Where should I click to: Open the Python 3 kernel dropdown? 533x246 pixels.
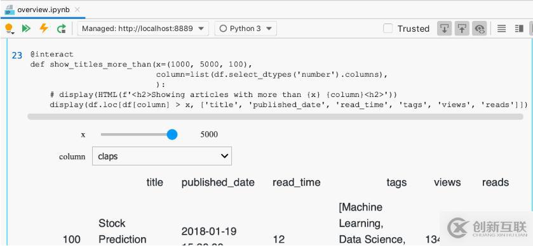[246, 29]
